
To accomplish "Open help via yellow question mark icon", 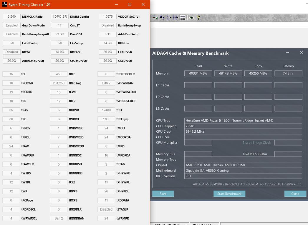I will (198, 18).
